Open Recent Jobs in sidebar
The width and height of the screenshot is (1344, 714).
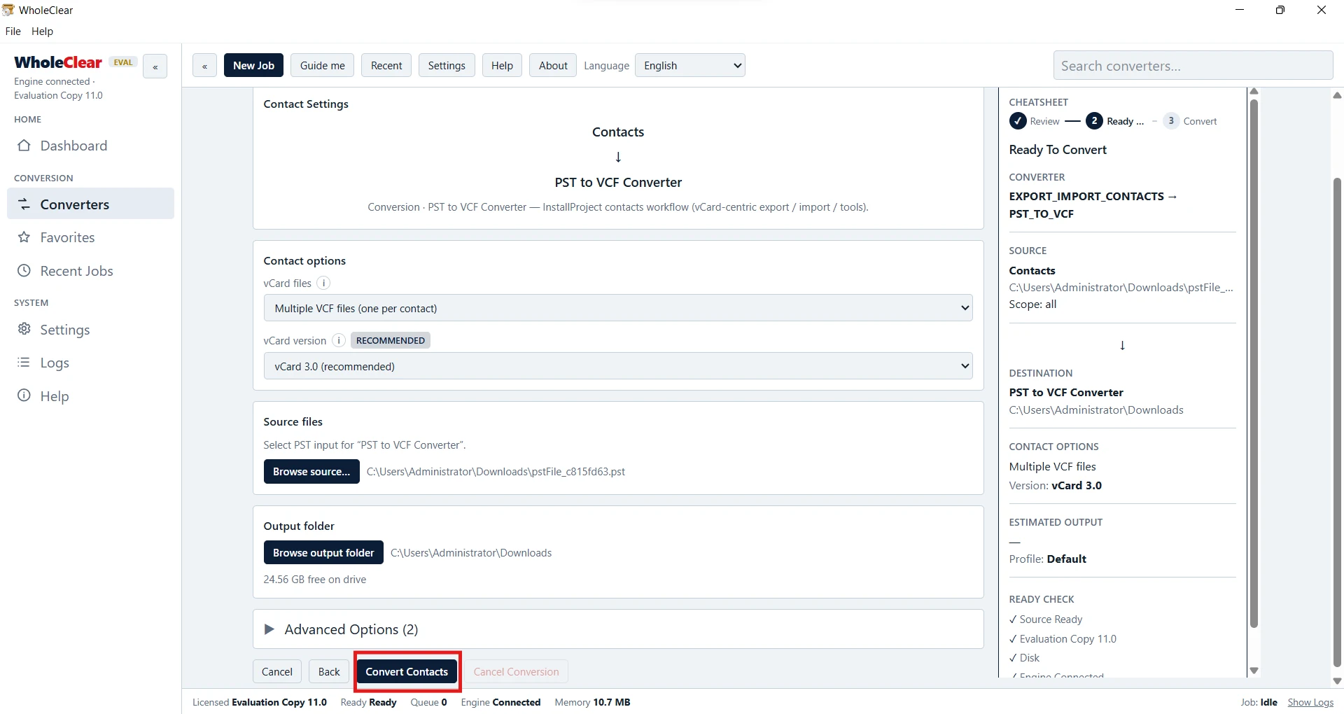91,271
